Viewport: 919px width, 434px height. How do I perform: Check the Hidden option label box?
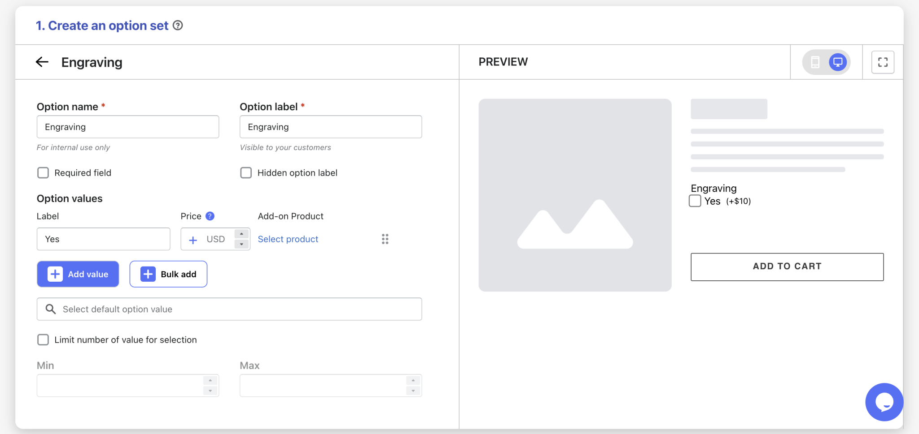coord(245,172)
